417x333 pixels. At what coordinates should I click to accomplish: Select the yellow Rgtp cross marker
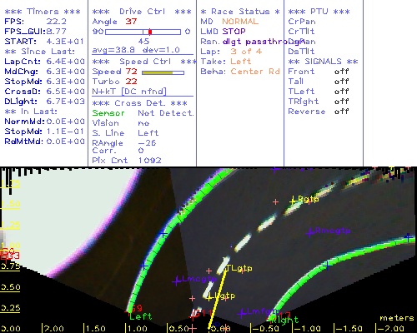pos(293,201)
